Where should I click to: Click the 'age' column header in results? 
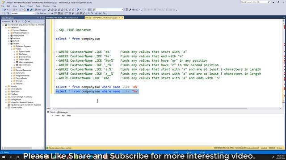(x=63, y=116)
